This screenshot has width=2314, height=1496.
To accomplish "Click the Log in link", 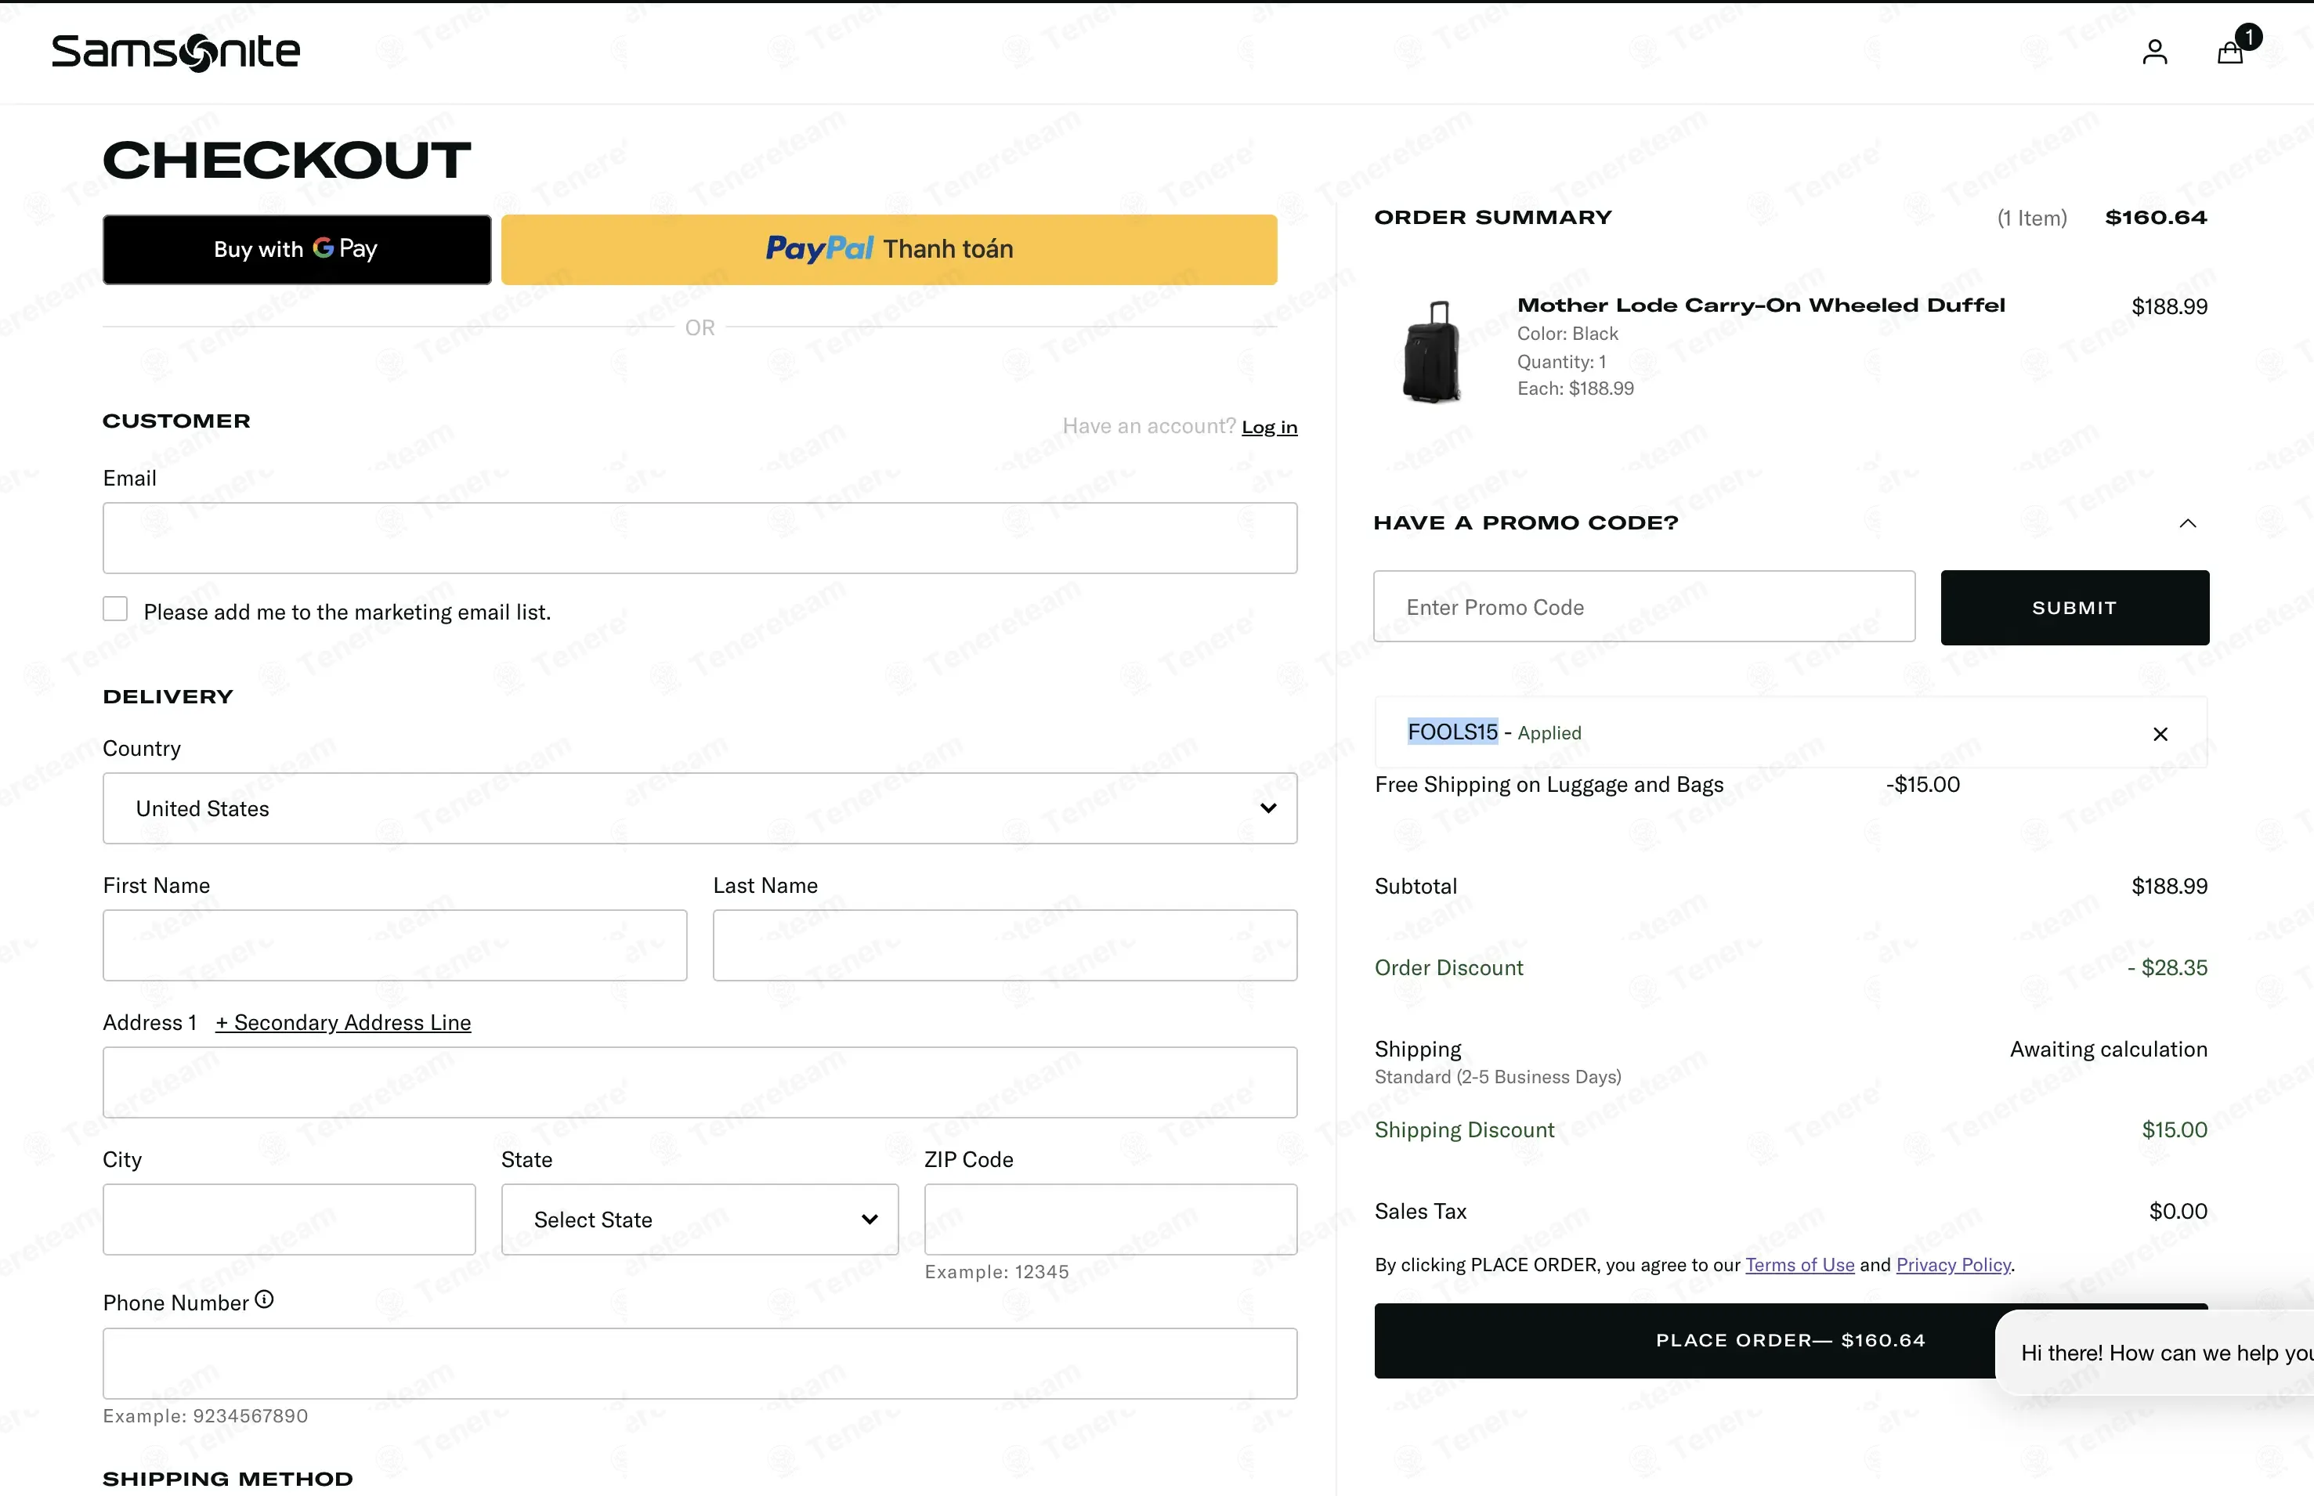I will point(1269,428).
